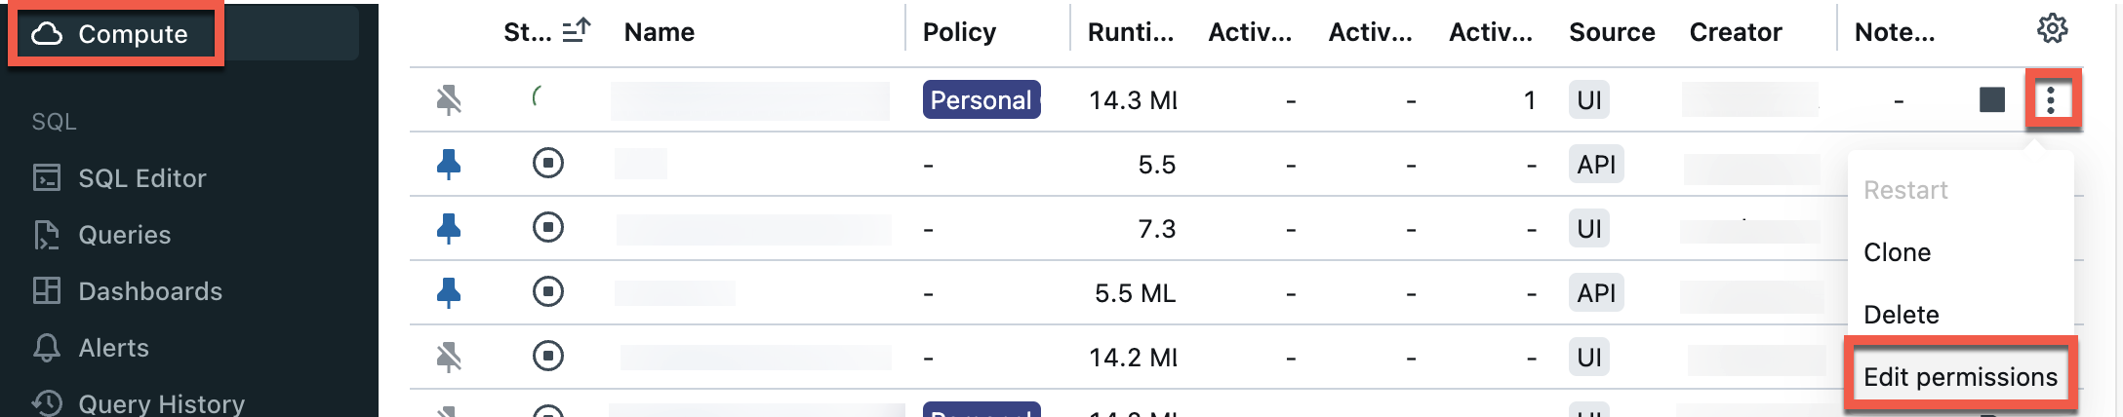Pin the first Personal policy cluster
The height and width of the screenshot is (417, 2123).
[449, 99]
